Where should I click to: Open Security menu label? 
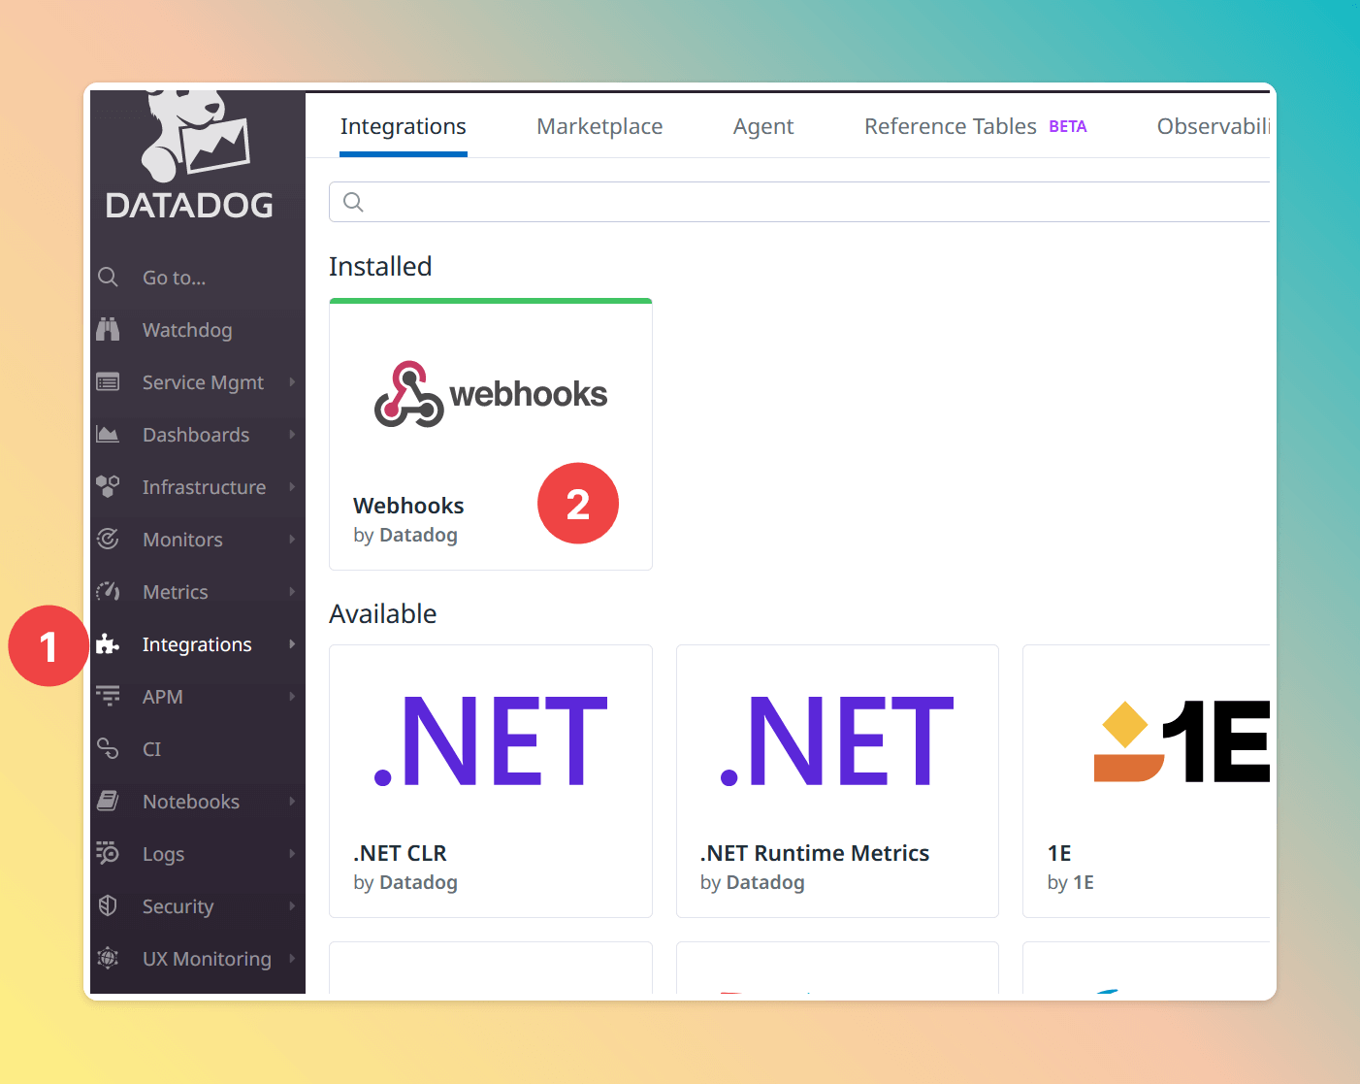(178, 906)
